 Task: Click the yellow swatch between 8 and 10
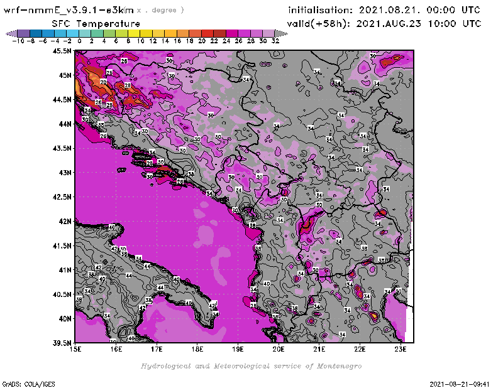[133, 33]
